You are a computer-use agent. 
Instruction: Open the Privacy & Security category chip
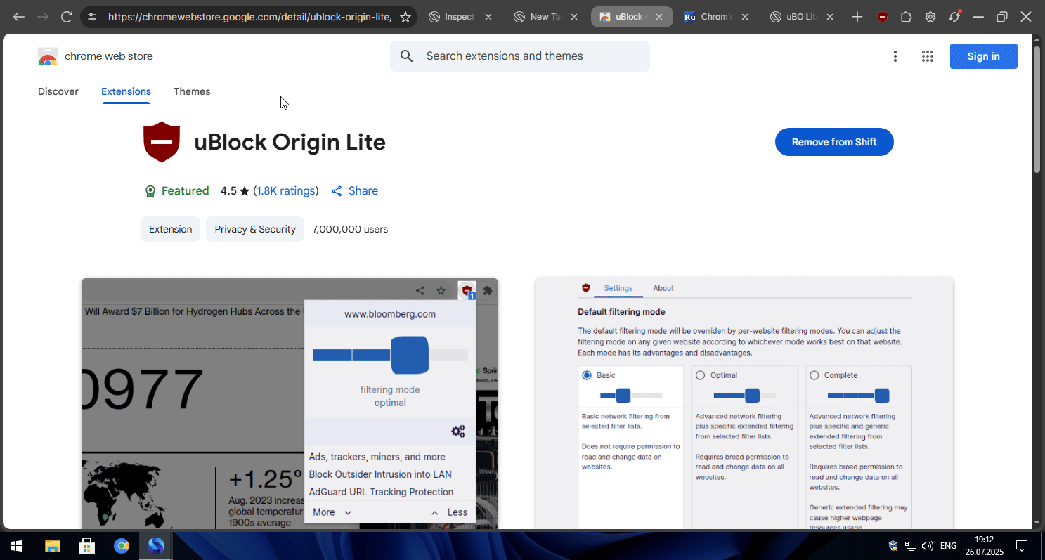pyautogui.click(x=255, y=229)
